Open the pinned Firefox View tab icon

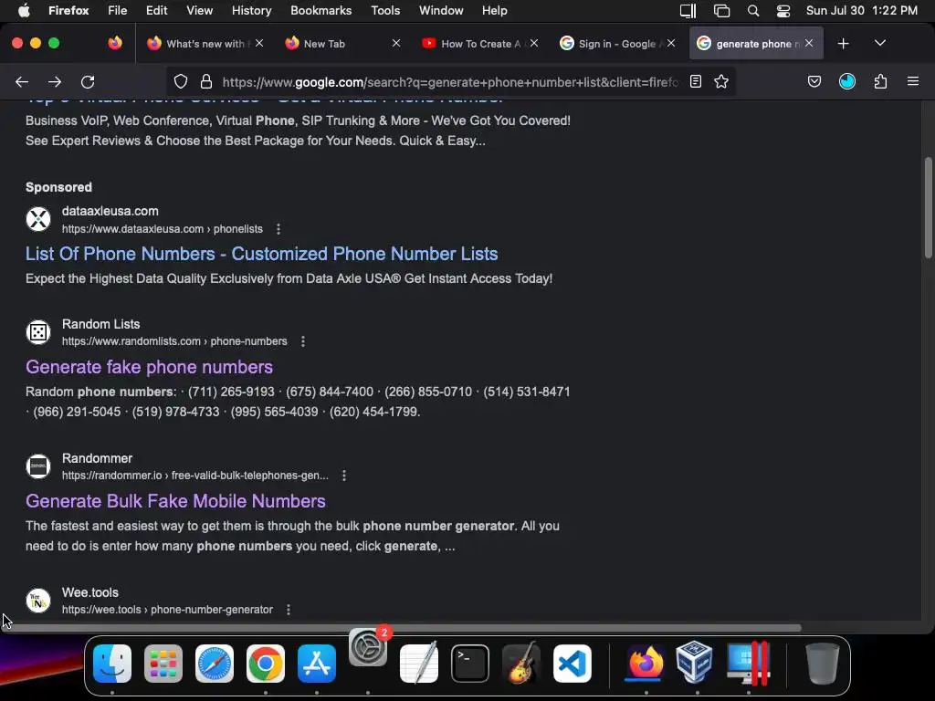(x=115, y=43)
